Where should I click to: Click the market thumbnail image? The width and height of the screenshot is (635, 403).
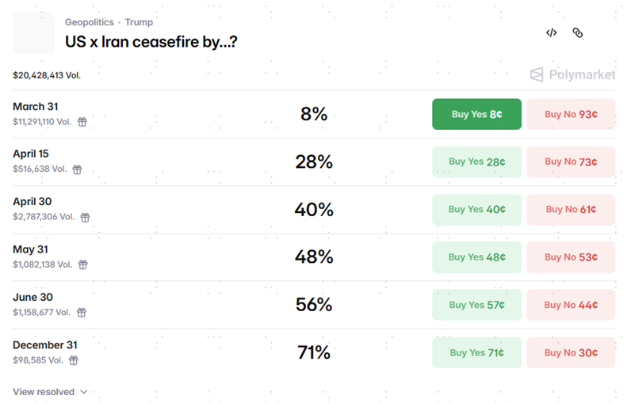point(34,32)
